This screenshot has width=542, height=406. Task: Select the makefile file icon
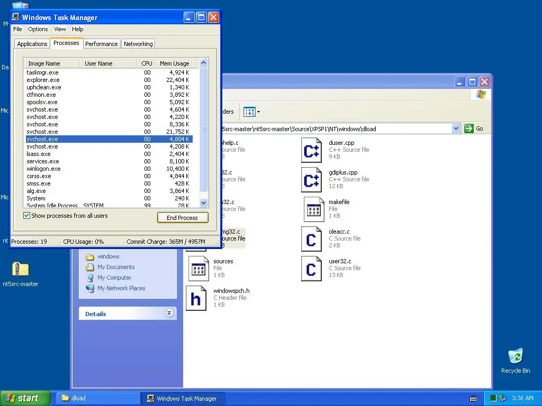[314, 209]
